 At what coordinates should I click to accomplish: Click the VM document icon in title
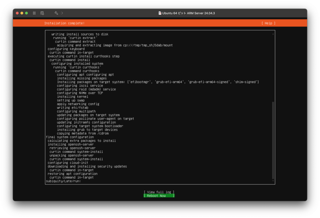click(160, 13)
